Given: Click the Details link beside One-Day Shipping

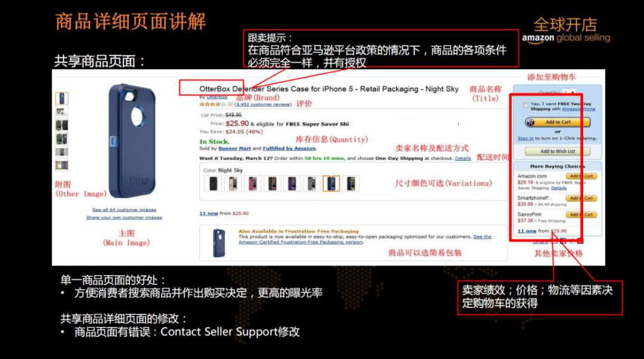Looking at the screenshot, I should point(463,158).
